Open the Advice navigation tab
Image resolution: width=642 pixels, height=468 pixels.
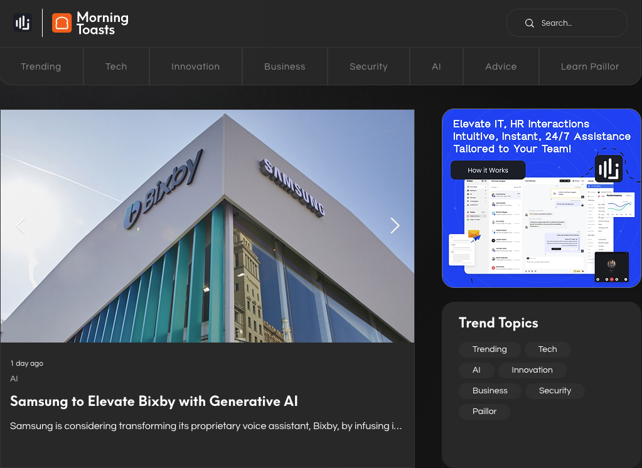click(x=501, y=66)
